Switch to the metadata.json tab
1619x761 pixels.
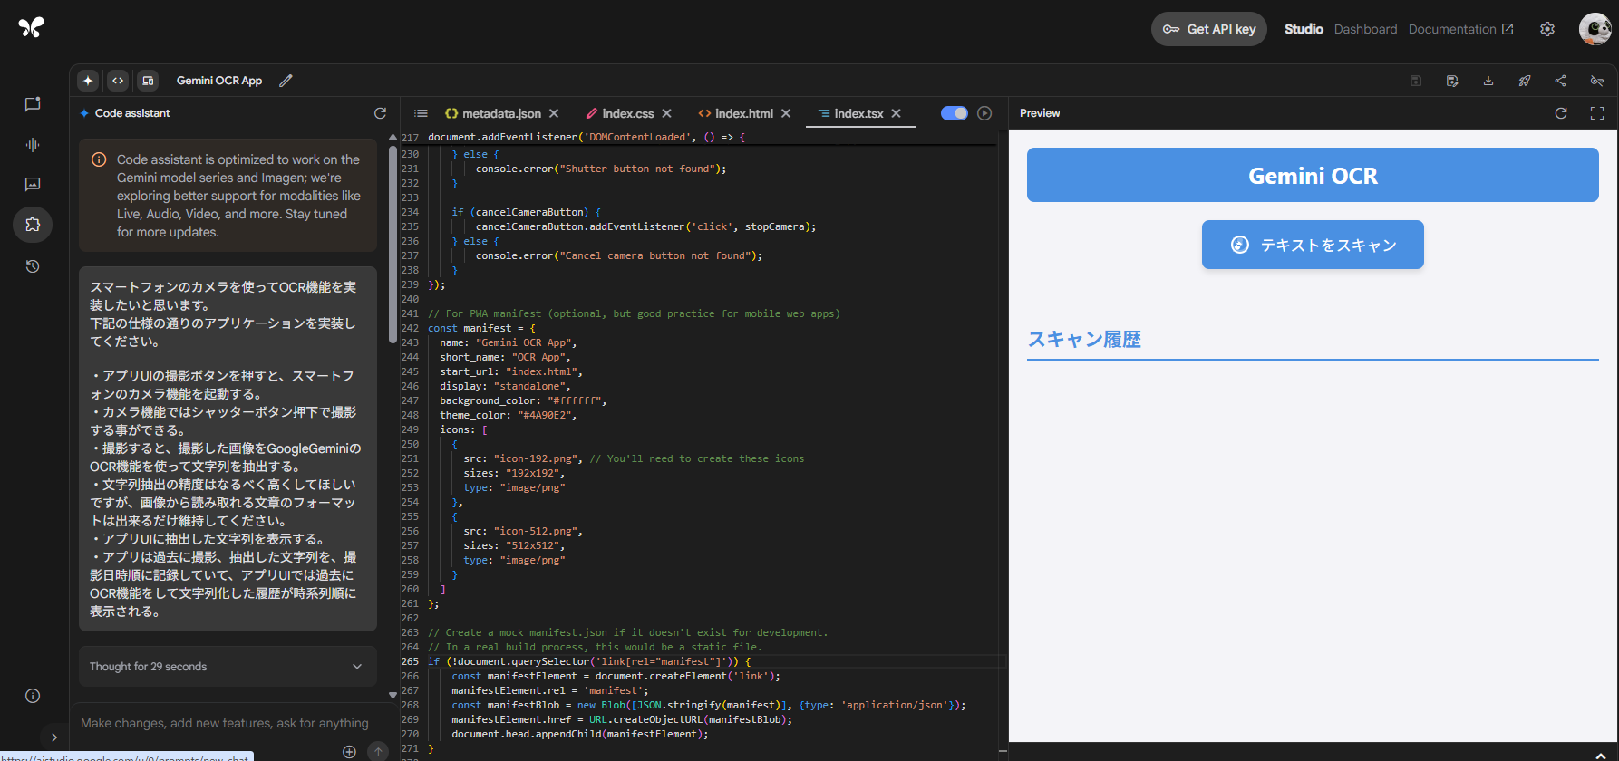493,113
